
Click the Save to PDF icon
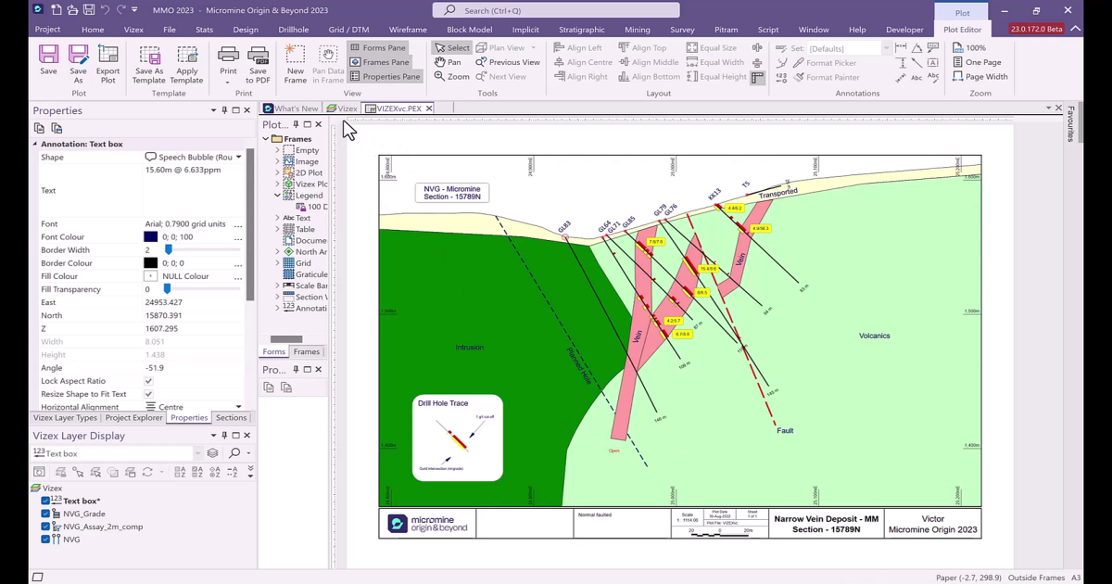click(259, 56)
